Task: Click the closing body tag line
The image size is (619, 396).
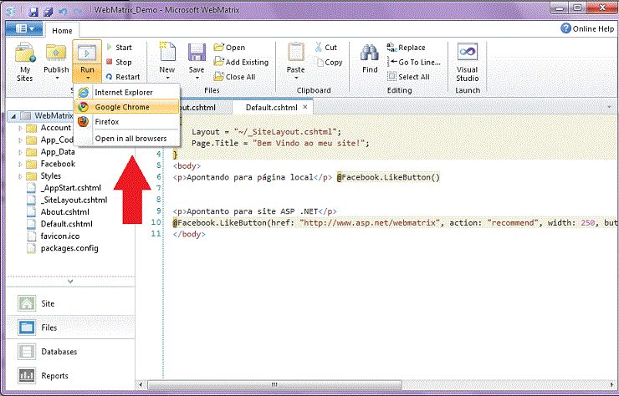Action: point(189,234)
